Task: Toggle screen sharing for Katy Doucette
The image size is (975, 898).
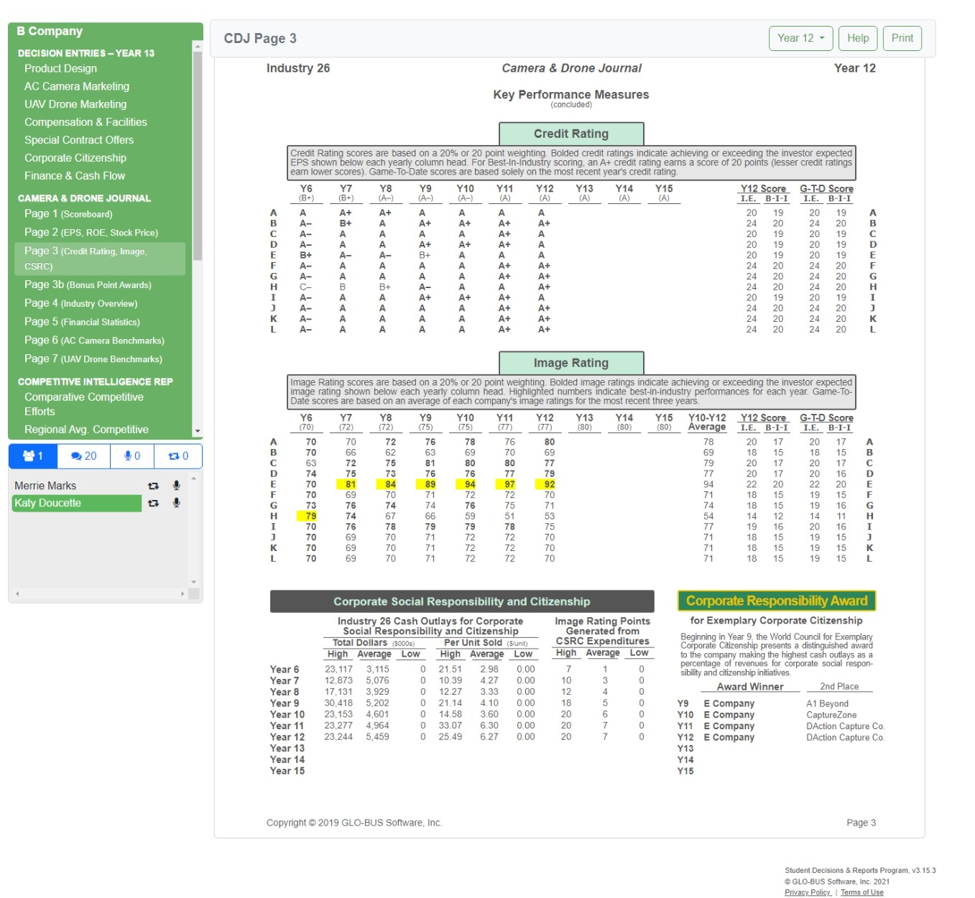Action: click(x=153, y=504)
